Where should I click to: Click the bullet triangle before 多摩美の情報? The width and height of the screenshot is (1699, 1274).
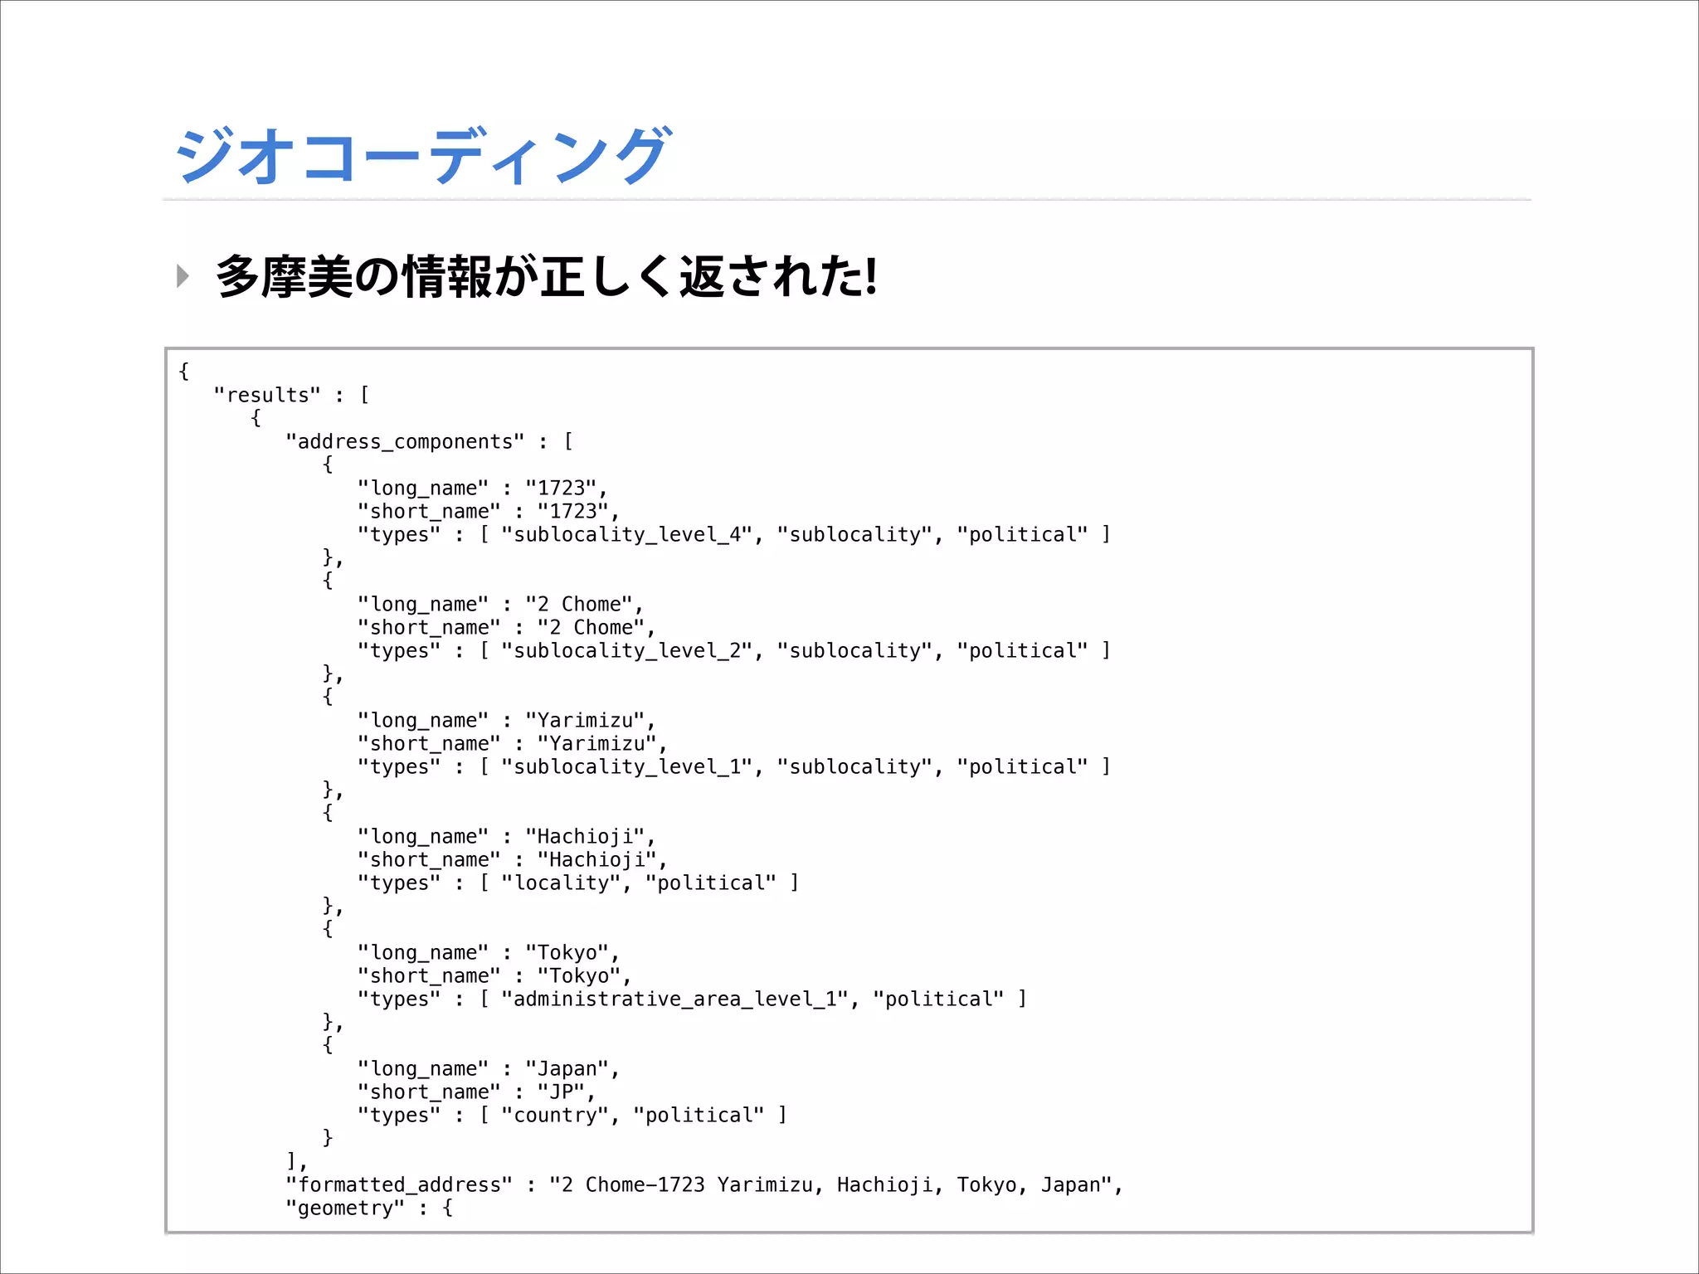click(x=183, y=276)
